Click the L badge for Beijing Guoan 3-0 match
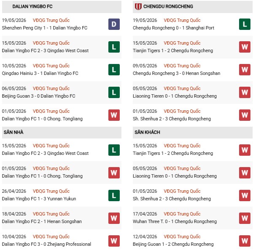 coord(114,92)
